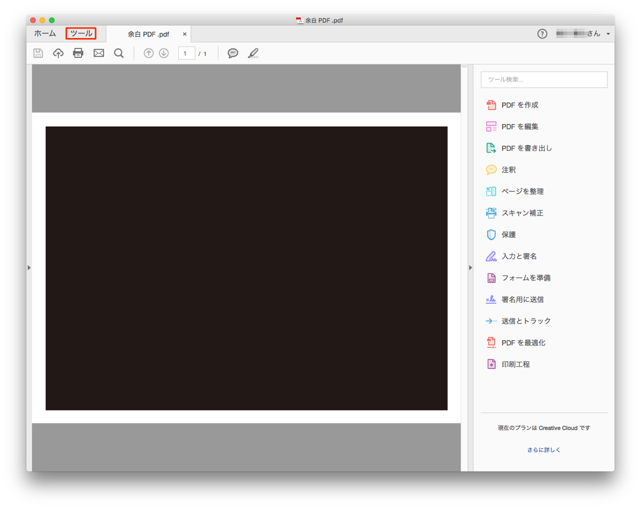The width and height of the screenshot is (641, 509).
Task: Click the スキャン補正 tool icon
Action: (491, 213)
